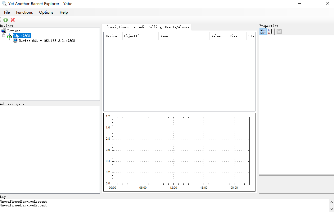Click the 12:00 label on the chart axis
This screenshot has height=212, width=334.
click(174, 188)
